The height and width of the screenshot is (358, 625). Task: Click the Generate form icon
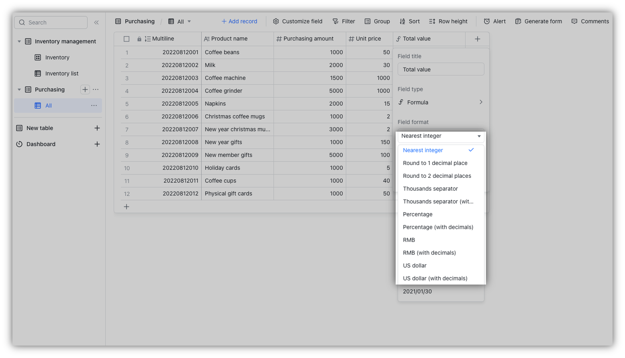518,21
